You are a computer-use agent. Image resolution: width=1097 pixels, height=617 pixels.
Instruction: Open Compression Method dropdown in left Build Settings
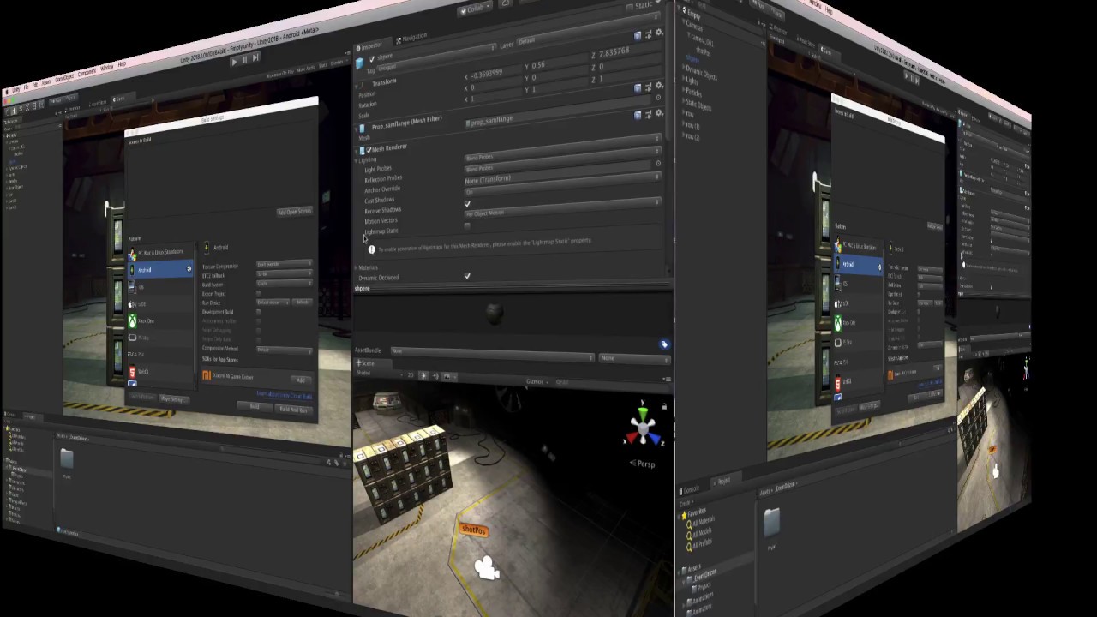click(x=285, y=350)
